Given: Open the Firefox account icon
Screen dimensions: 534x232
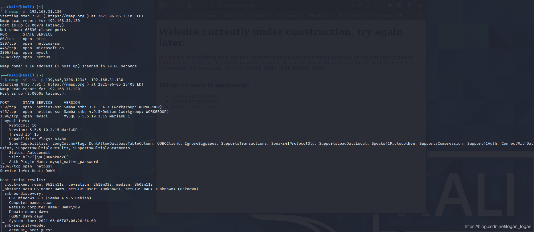Looking at the screenshot, I should (x=409, y=5).
